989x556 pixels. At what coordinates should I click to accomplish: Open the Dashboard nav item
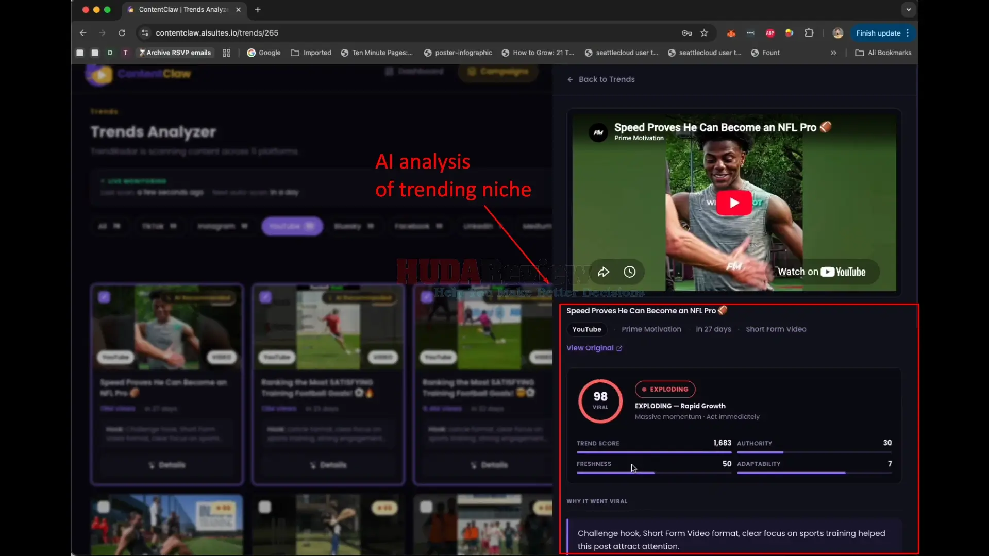(x=414, y=72)
